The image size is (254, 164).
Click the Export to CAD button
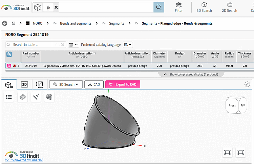(x=123, y=85)
